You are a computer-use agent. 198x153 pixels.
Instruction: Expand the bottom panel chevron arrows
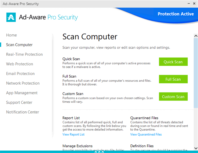pos(99,152)
